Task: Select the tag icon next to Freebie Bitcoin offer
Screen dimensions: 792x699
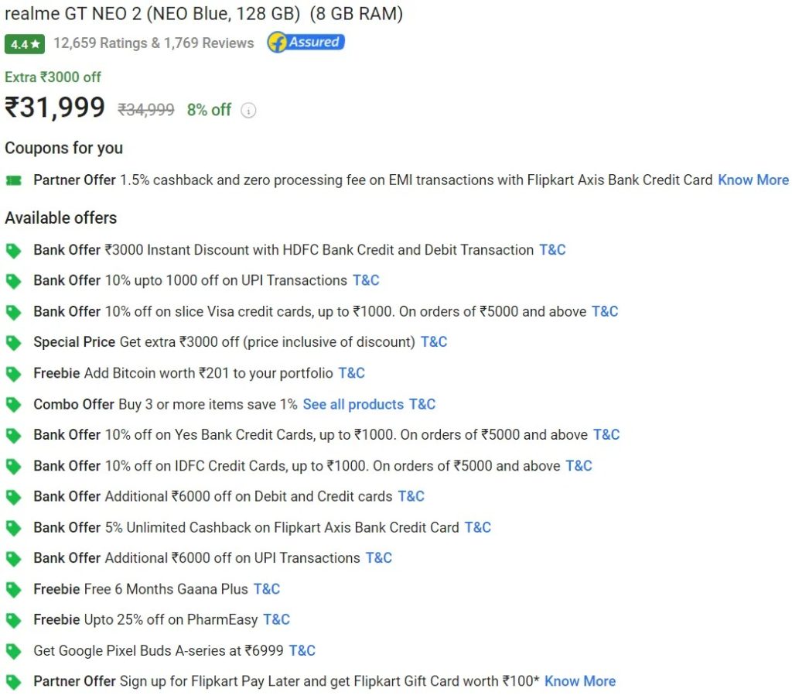Action: pos(13,373)
